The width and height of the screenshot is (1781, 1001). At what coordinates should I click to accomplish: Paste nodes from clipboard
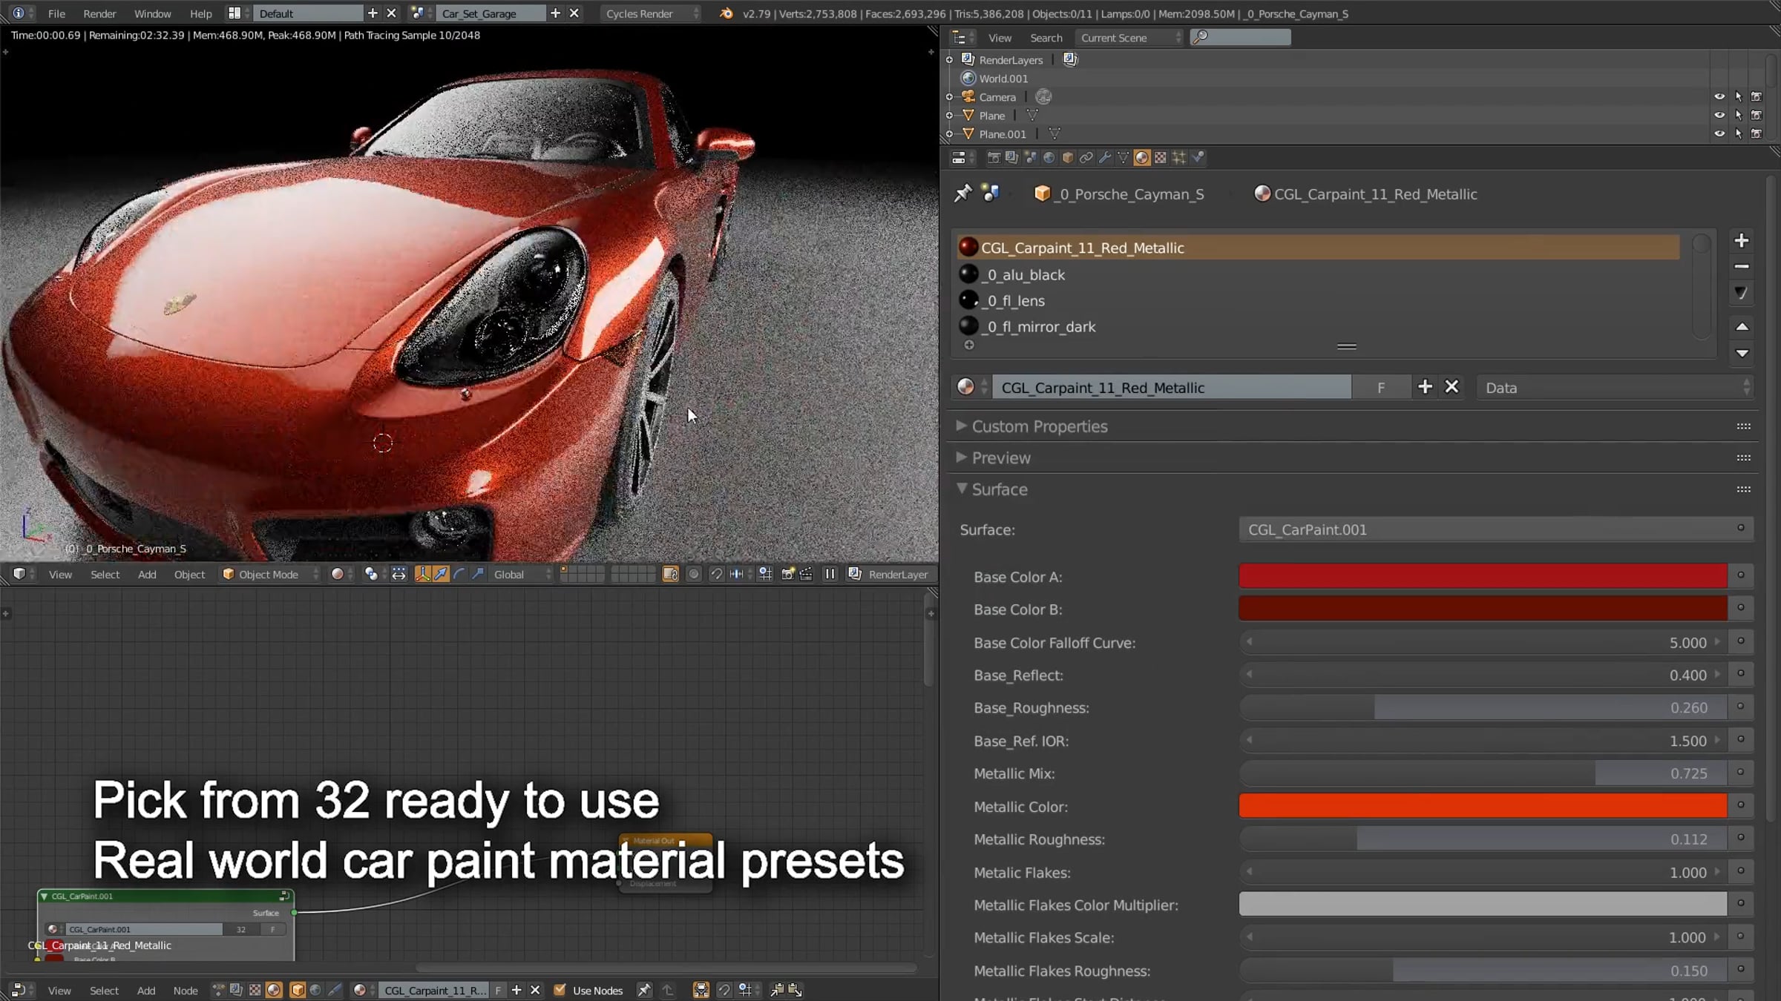[796, 990]
